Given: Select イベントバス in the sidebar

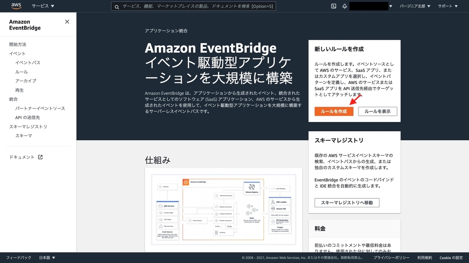Looking at the screenshot, I should (x=28, y=63).
